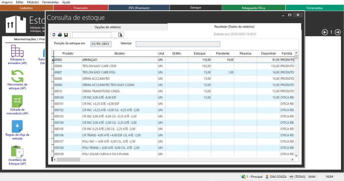Click the refresh icon in report toolbar

point(54,35)
